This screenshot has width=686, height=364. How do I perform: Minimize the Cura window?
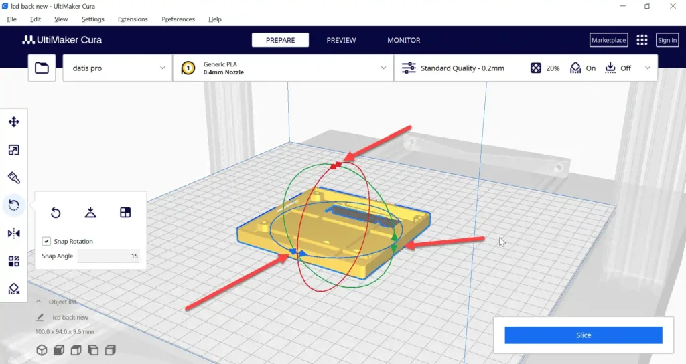pos(622,6)
